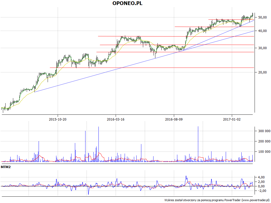Image resolution: width=271 pixels, height=203 pixels.
Task: Click the 2016-08-09 date label
Action: pos(174,119)
